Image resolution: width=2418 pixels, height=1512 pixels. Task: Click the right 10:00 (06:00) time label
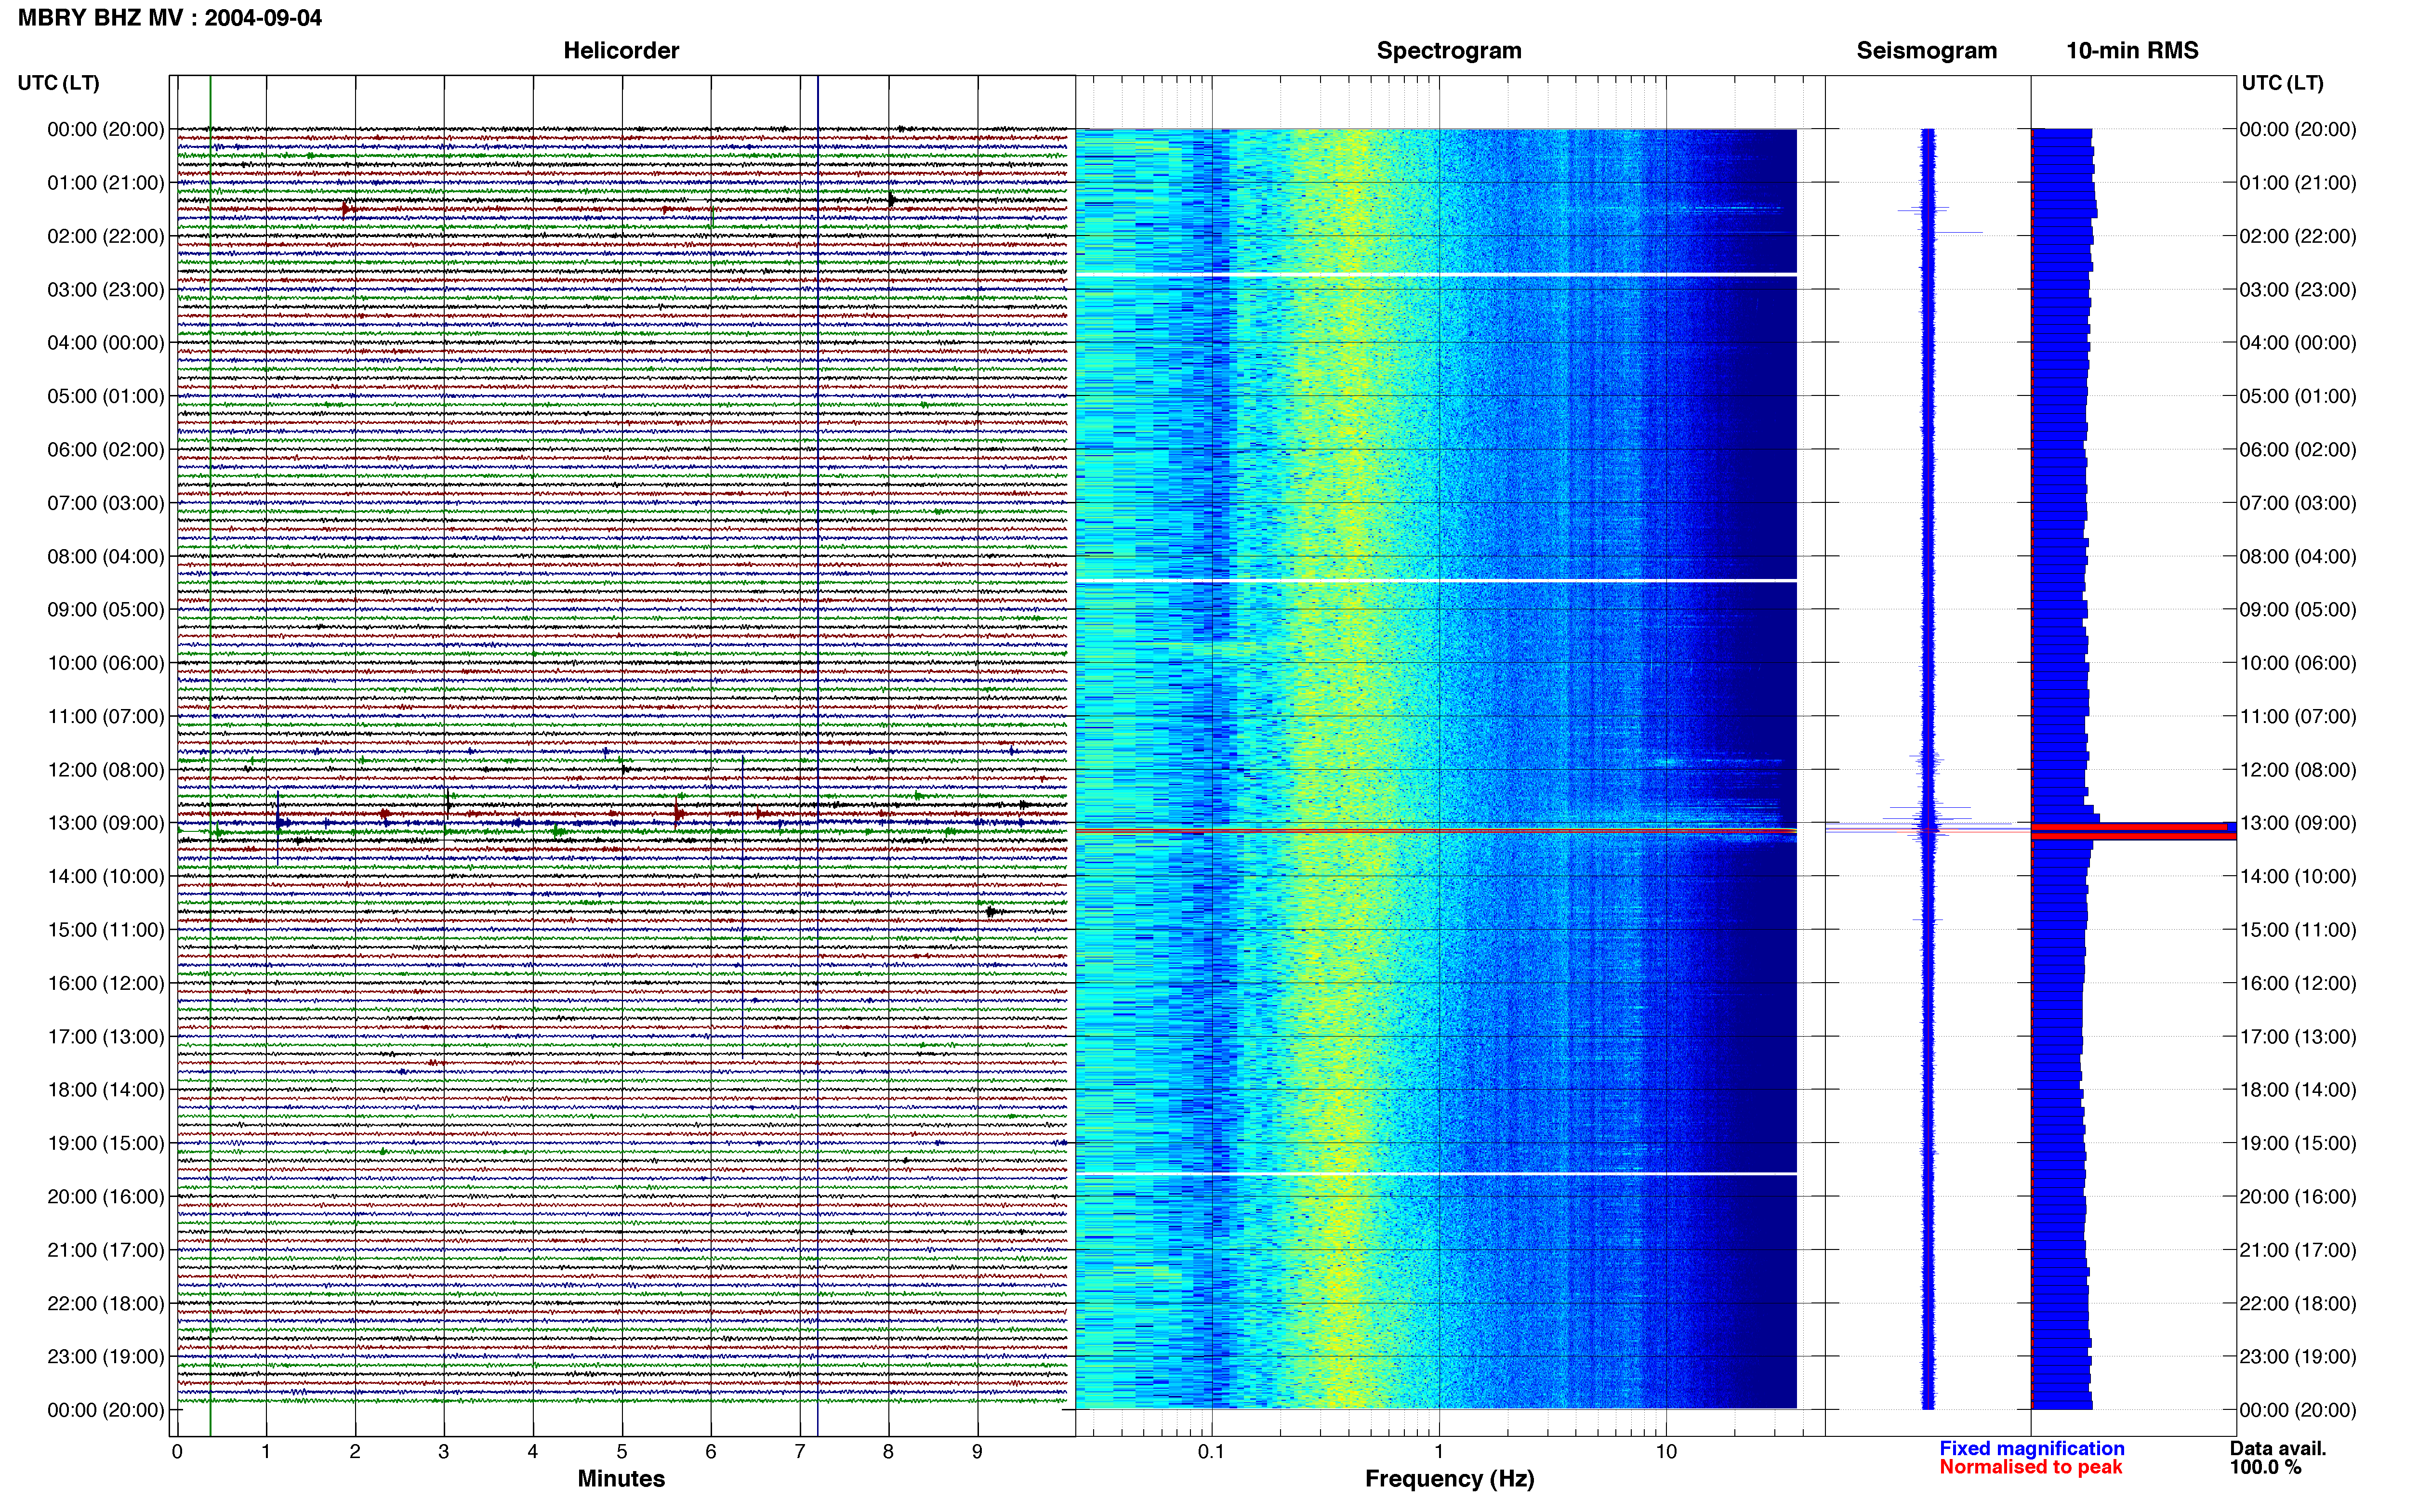tap(2298, 663)
